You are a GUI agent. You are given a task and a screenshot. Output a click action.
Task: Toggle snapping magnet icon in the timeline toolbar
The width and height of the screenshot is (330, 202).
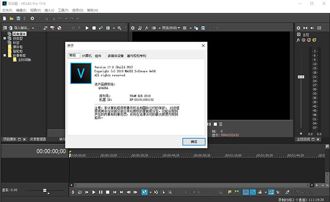pos(246,192)
